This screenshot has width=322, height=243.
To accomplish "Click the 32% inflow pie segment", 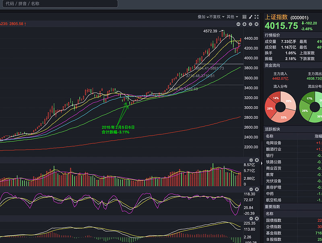I will pyautogui.click(x=283, y=117).
